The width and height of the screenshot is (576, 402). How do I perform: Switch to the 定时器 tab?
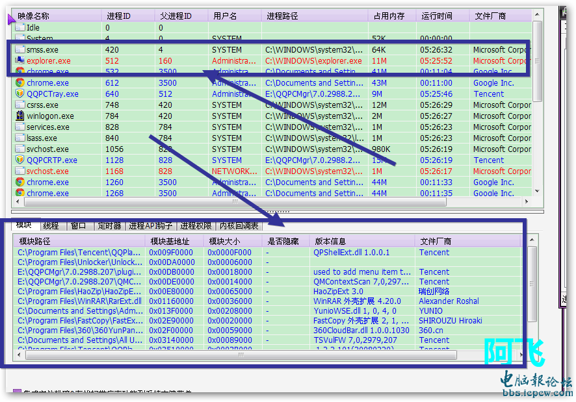coord(109,226)
